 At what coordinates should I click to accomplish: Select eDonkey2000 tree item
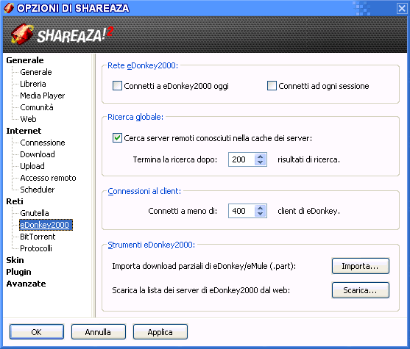tap(46, 225)
